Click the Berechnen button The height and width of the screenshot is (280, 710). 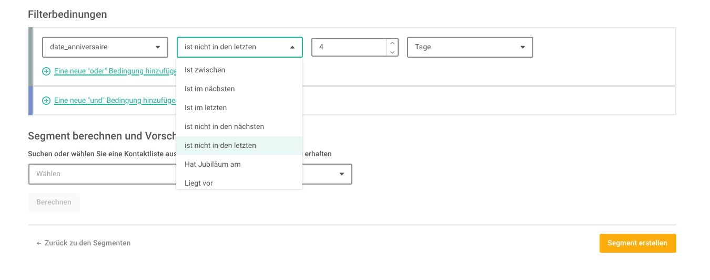tap(54, 202)
